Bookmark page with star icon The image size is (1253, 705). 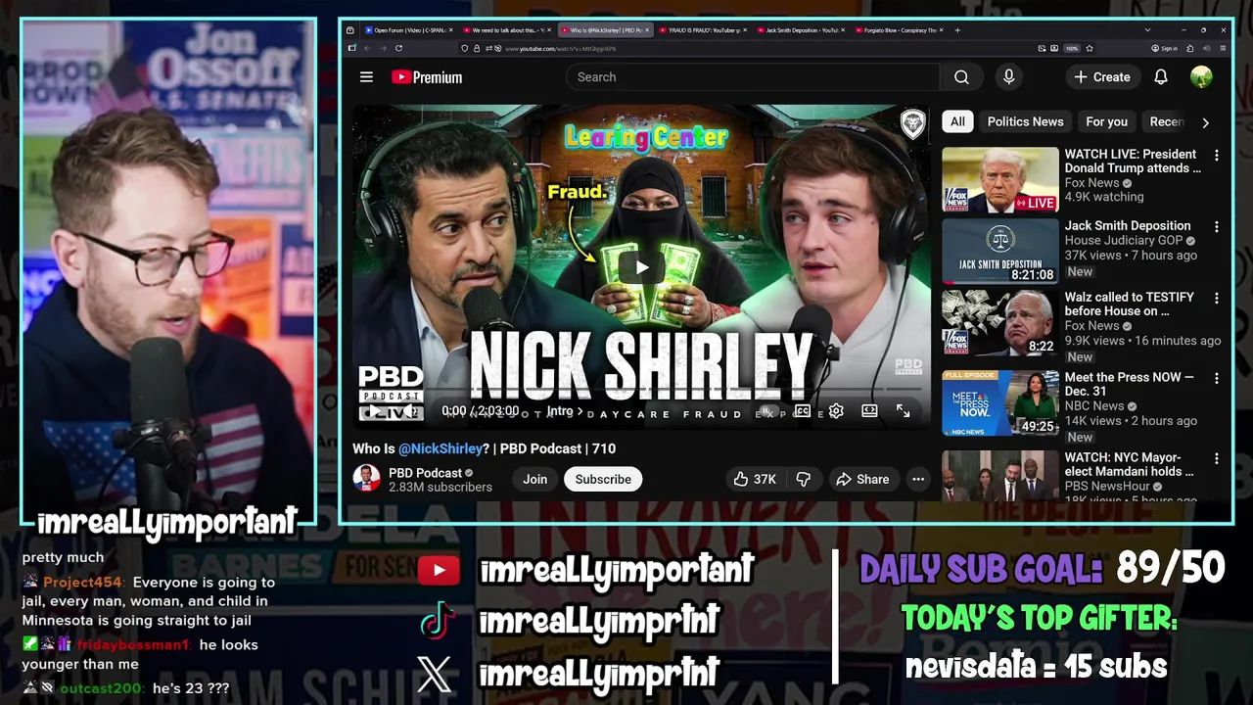(x=1090, y=48)
